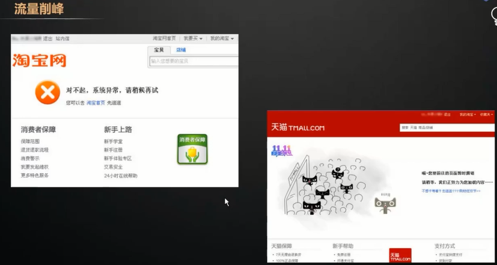Image resolution: width=497 pixels, height=265 pixels.
Task: Click 退出 link in Taobao header
Action: (x=48, y=38)
